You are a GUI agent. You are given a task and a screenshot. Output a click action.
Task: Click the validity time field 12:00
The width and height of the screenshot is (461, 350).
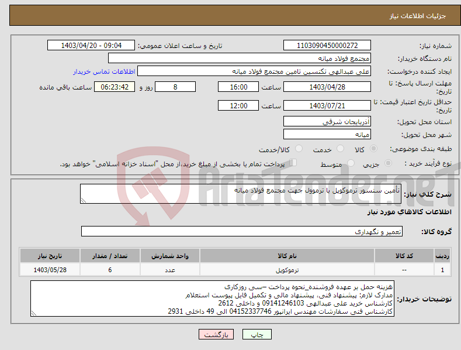click(x=238, y=105)
